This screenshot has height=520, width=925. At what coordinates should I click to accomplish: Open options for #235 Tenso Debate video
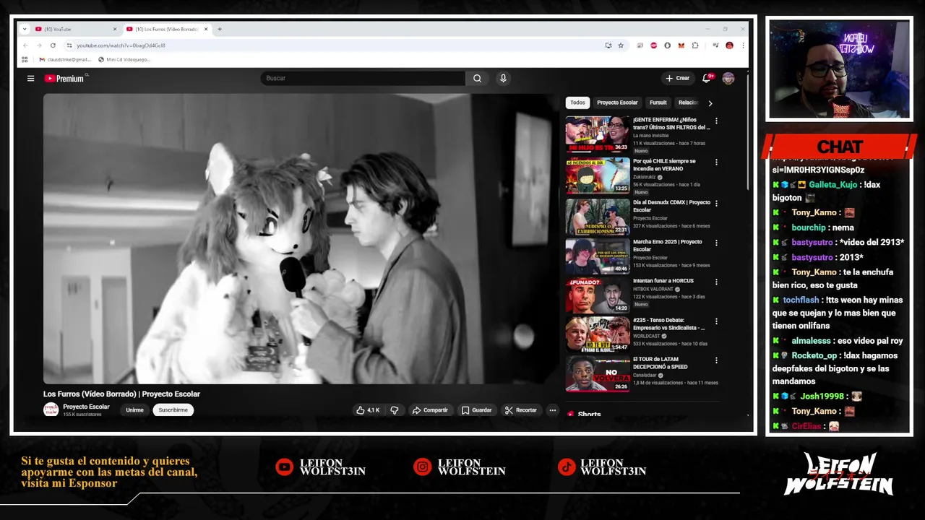(x=716, y=321)
